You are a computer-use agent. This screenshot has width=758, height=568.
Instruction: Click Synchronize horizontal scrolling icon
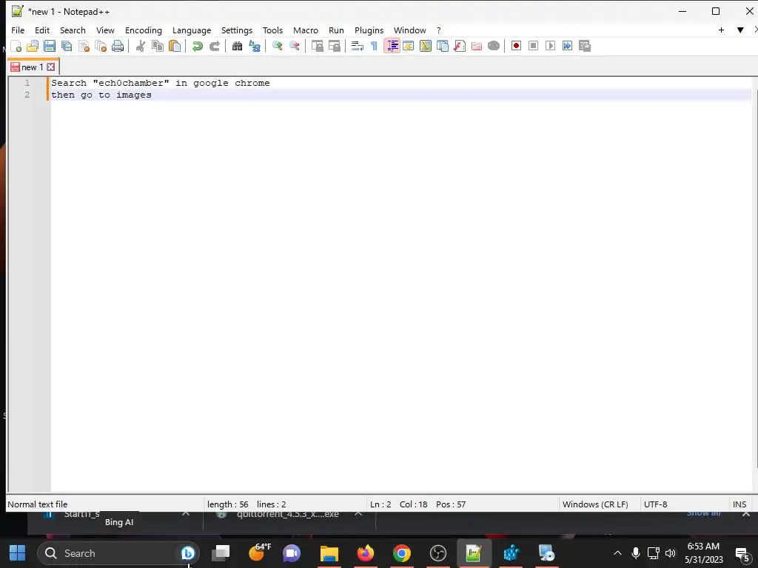[x=334, y=46]
